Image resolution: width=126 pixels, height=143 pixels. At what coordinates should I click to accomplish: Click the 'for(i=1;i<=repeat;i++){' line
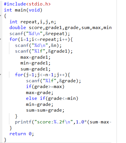point(41,39)
